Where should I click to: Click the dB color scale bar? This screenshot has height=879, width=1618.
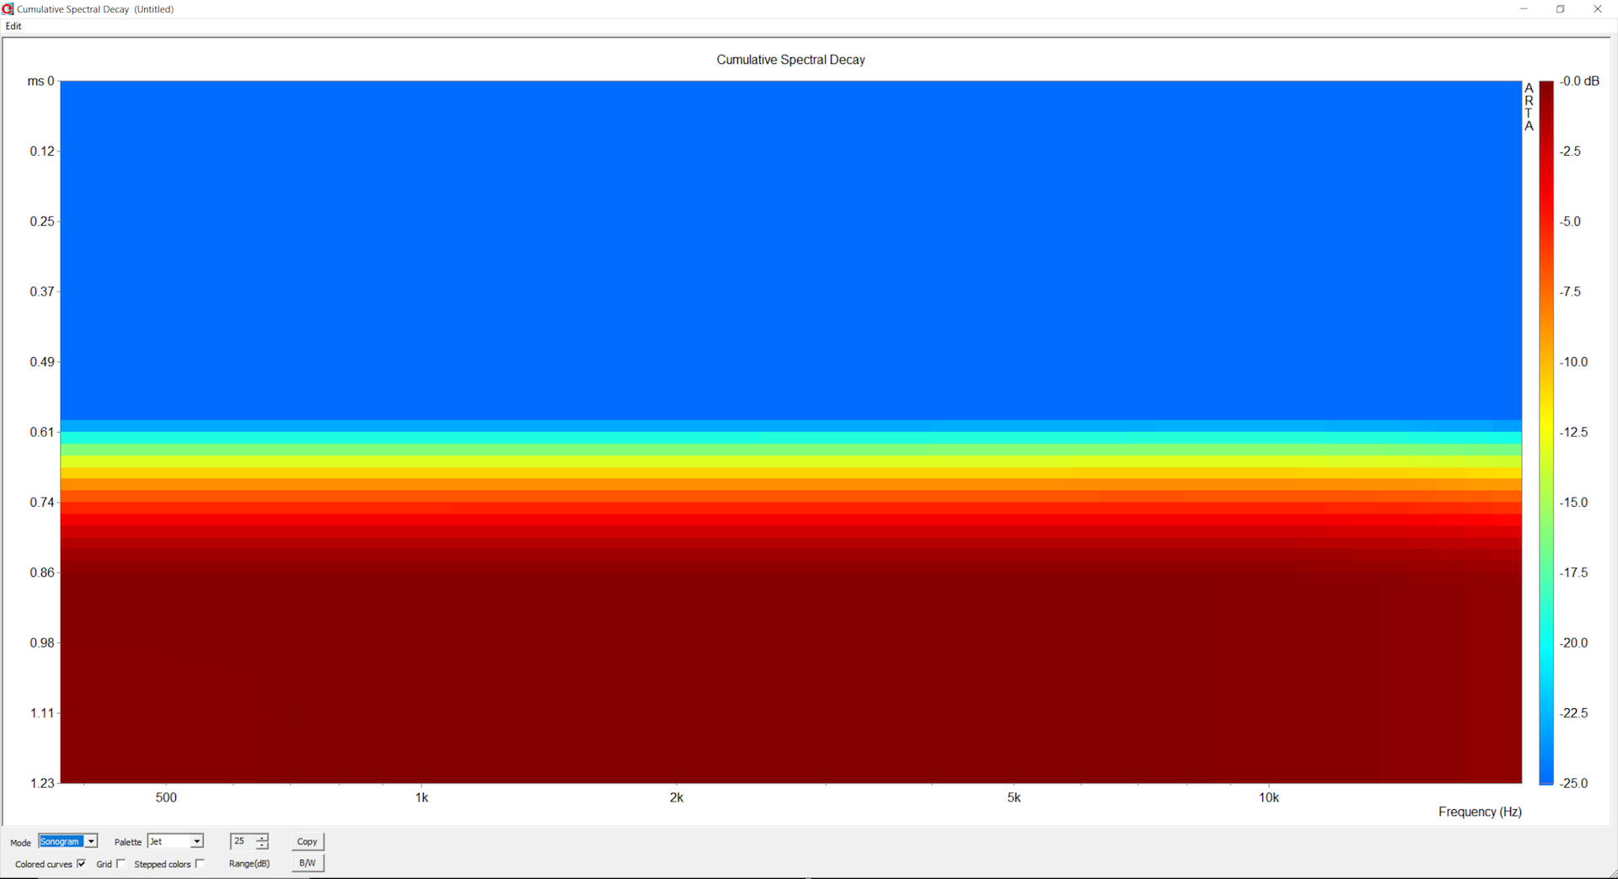coord(1546,433)
